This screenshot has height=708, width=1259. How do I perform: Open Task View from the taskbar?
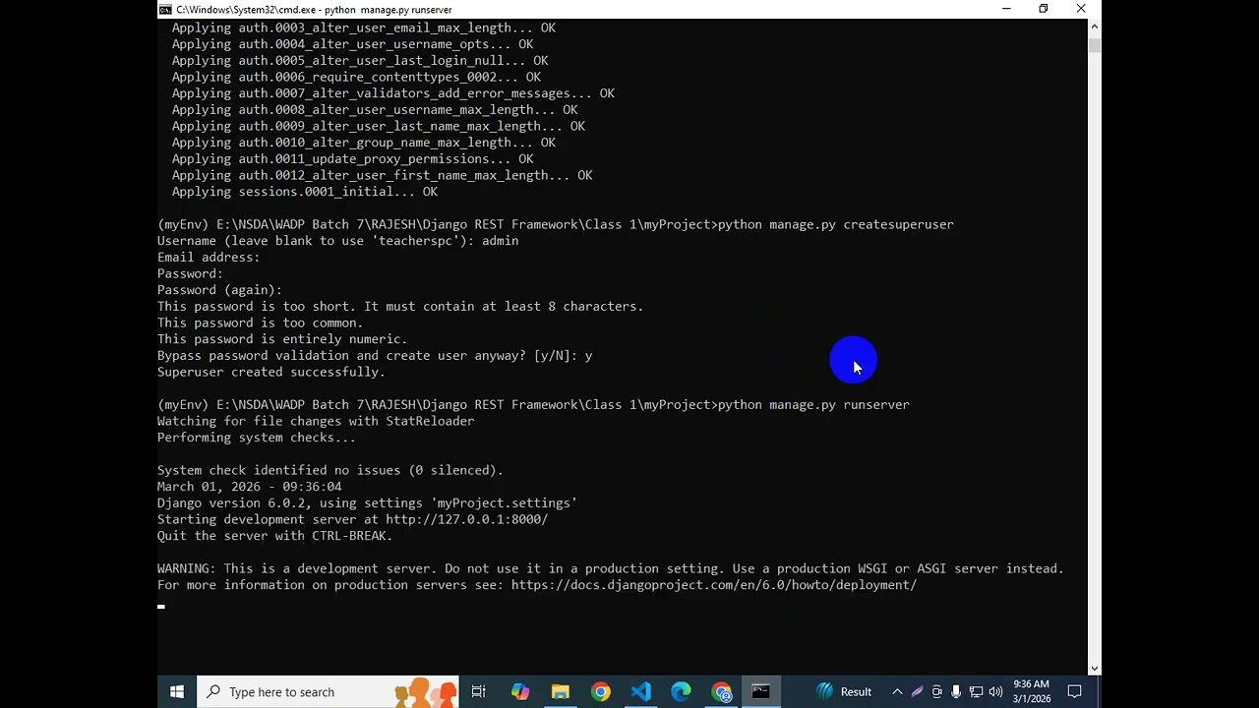coord(479,691)
